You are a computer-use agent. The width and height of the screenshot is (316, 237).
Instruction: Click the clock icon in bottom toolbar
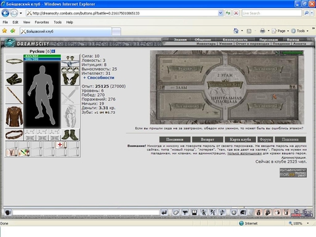[x=234, y=213]
